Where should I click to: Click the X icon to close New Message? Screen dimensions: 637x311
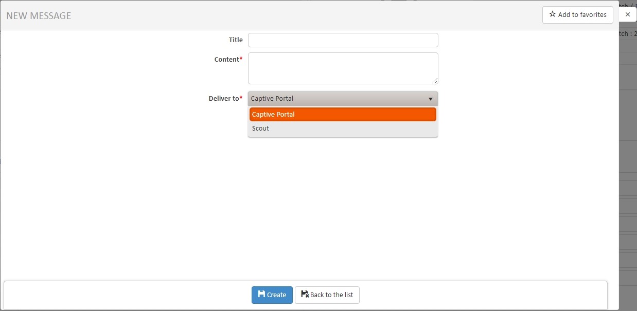click(627, 14)
